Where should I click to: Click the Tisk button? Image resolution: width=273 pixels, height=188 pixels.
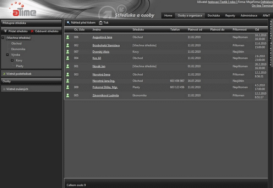pos(104,23)
